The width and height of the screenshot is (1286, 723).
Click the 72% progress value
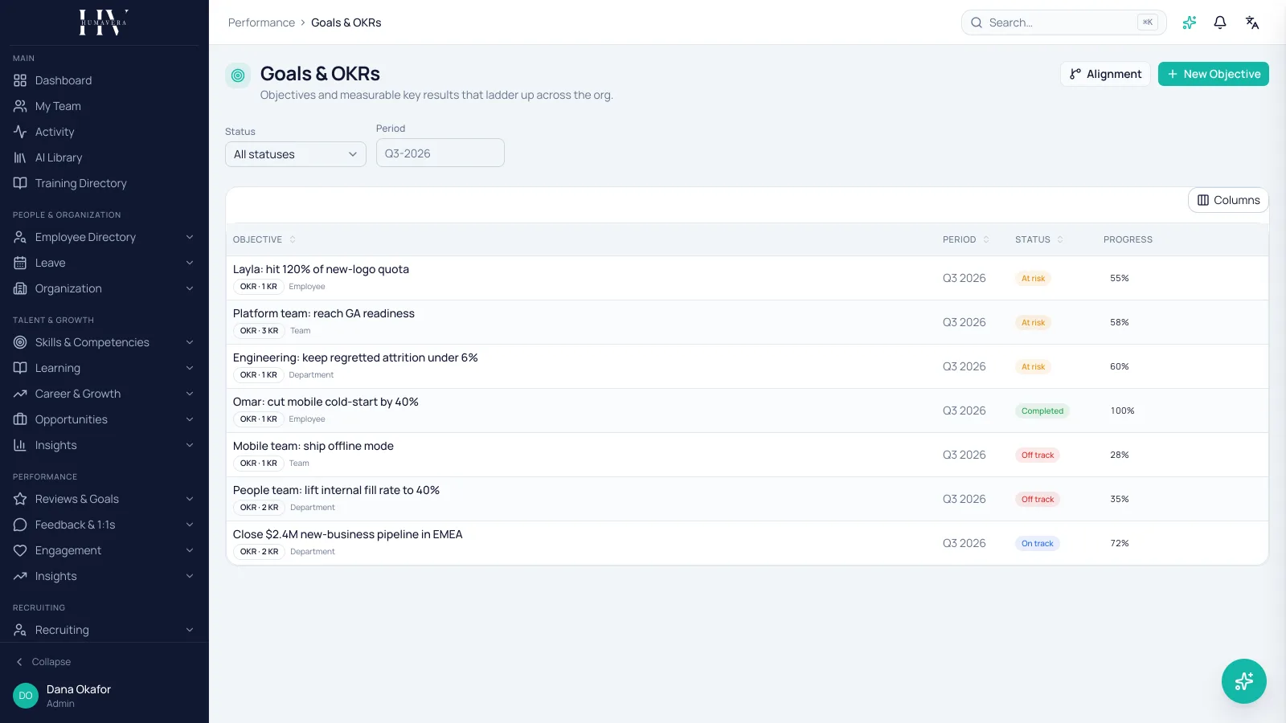[1120, 543]
